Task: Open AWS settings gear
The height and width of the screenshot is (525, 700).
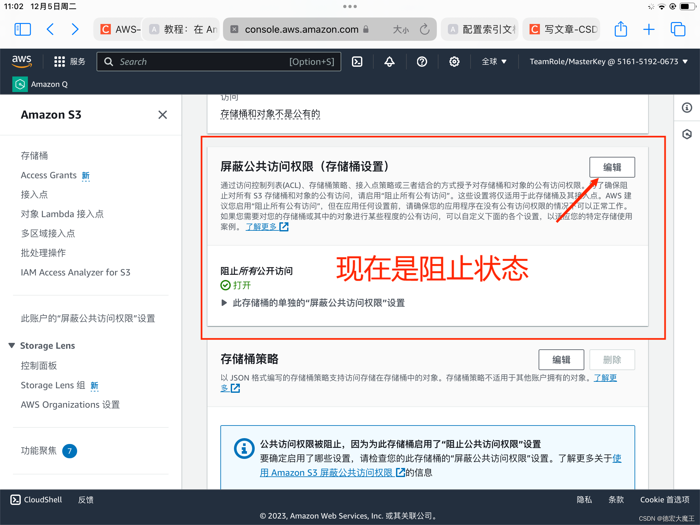Action: click(x=454, y=62)
